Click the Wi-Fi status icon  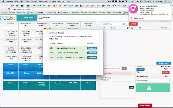(x=127, y=1)
